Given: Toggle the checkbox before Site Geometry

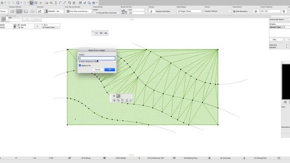Looking at the screenshot, I should 230,11.
